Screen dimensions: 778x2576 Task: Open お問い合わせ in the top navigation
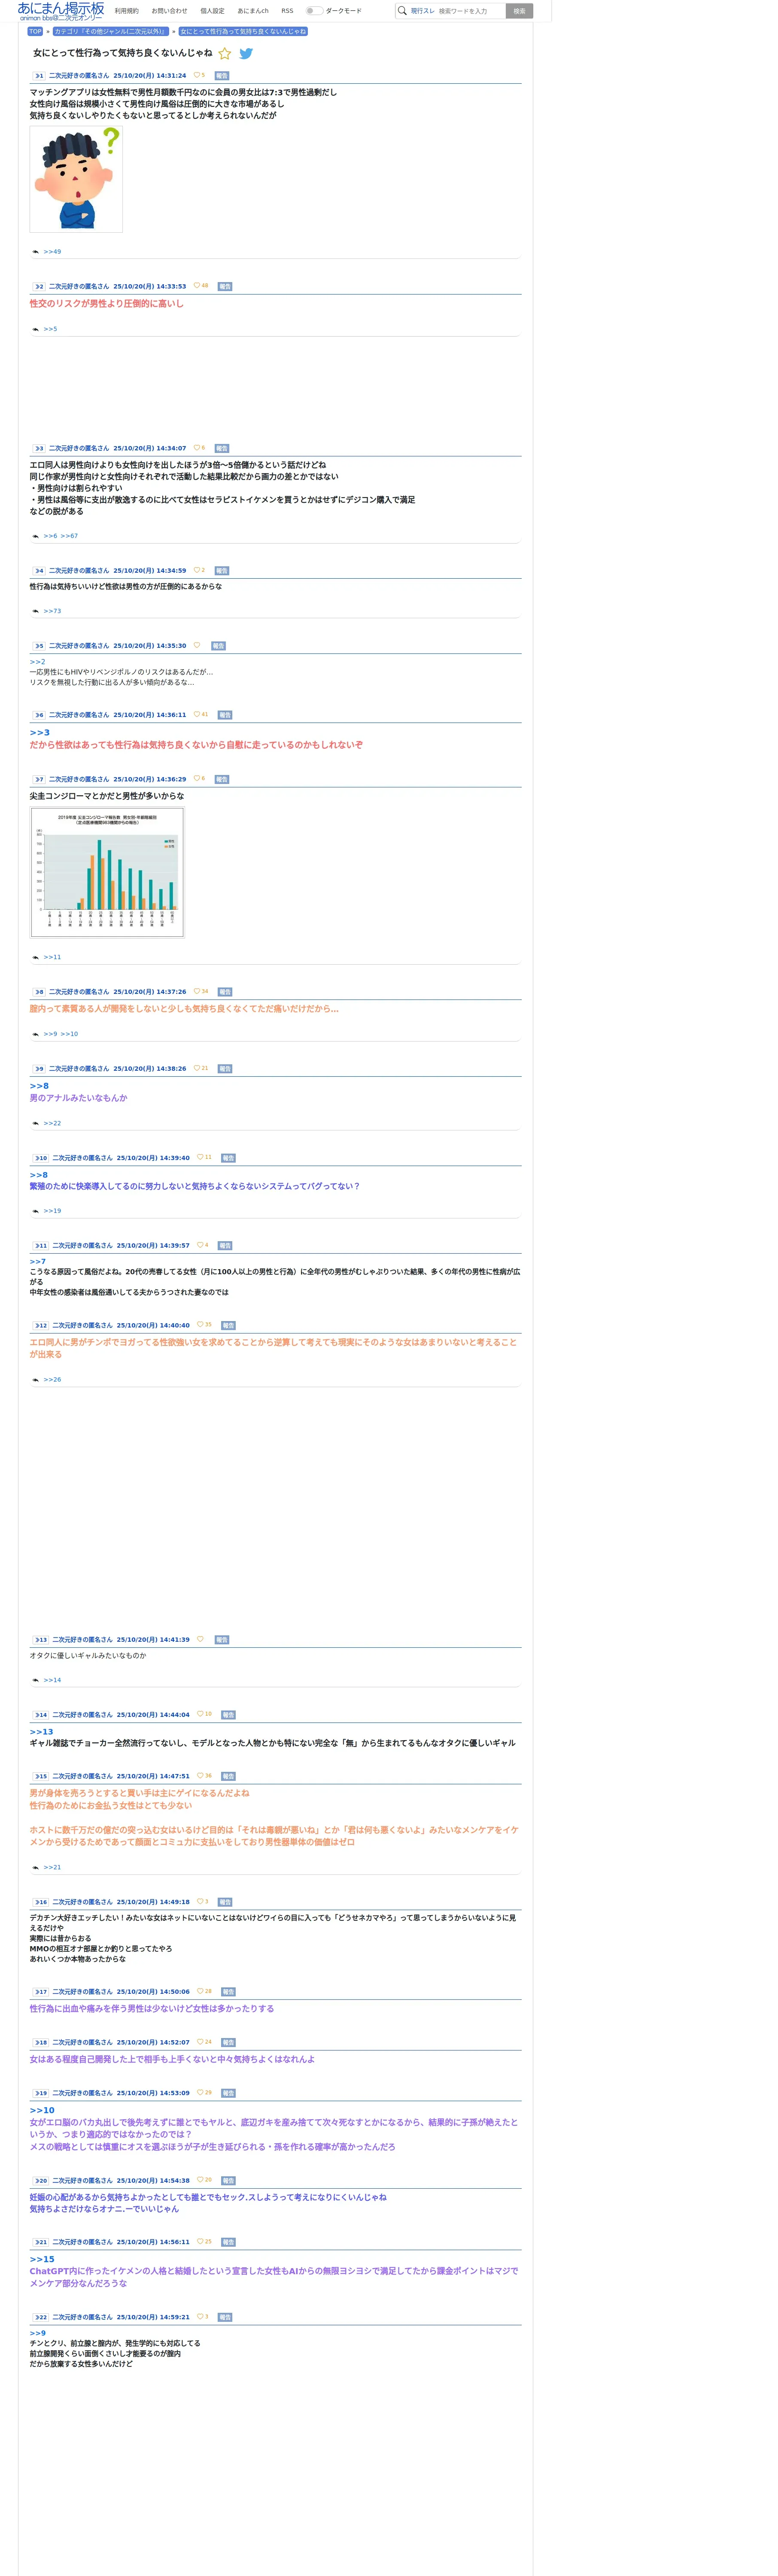pyautogui.click(x=169, y=11)
